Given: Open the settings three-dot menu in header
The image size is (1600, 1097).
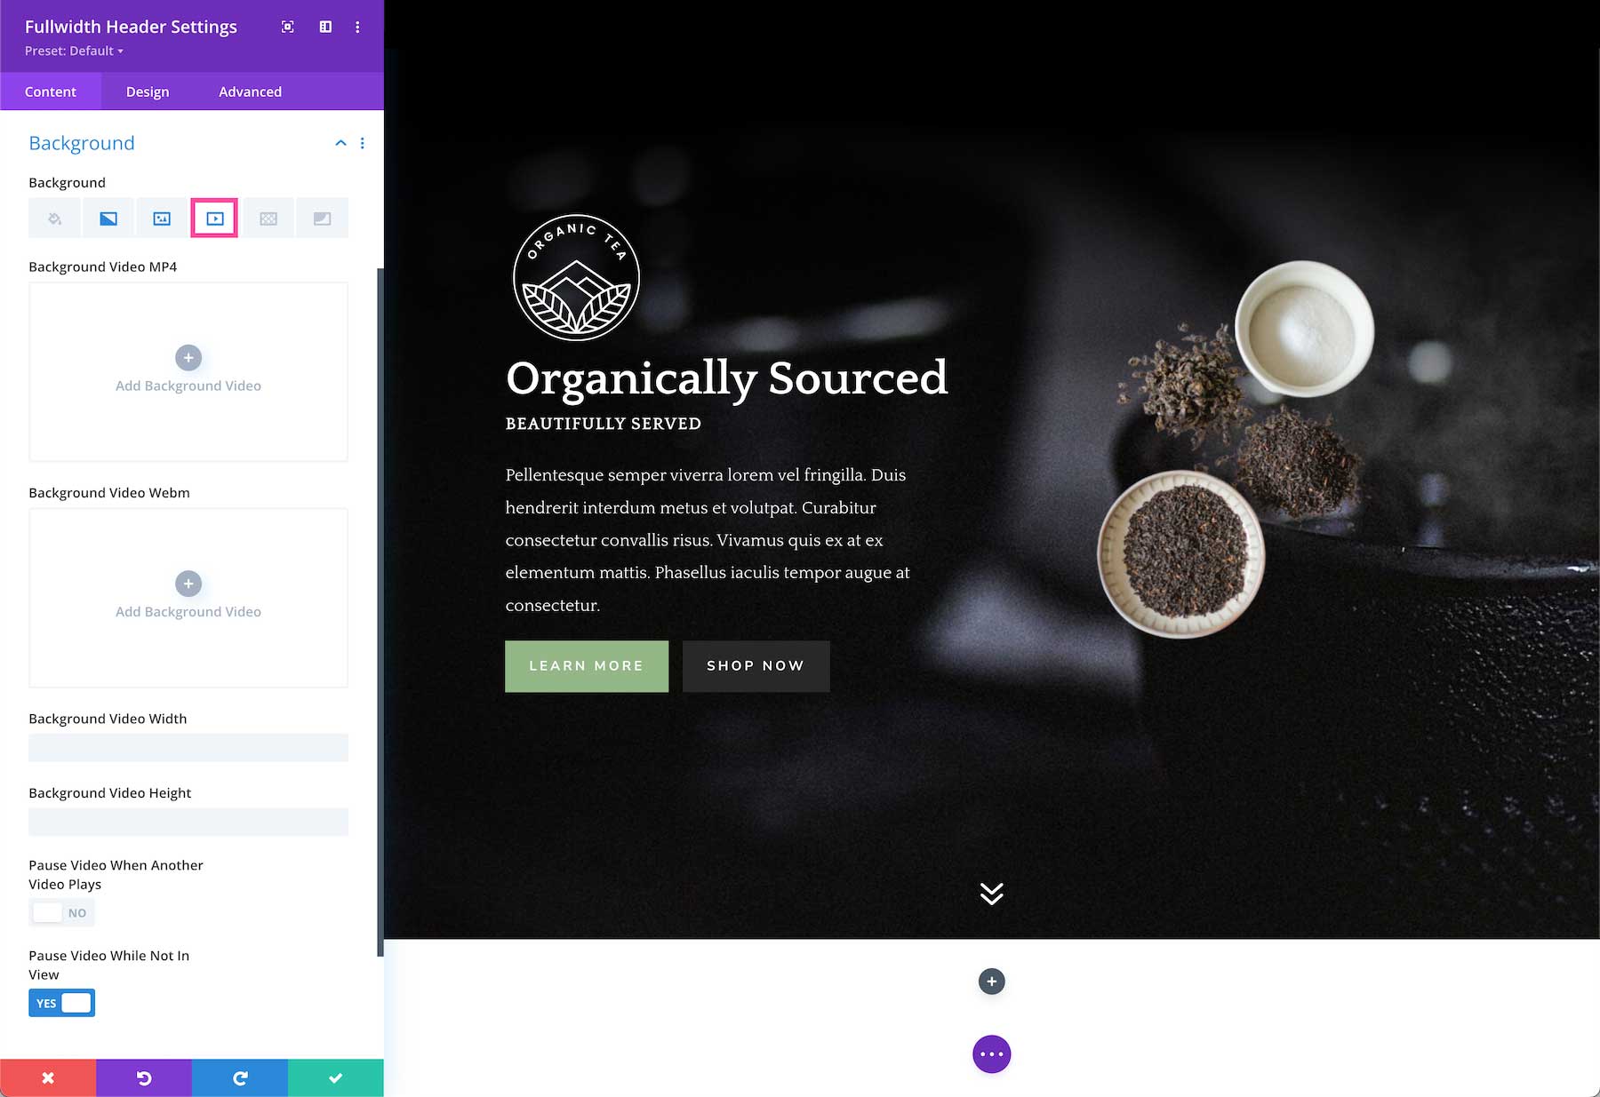Looking at the screenshot, I should pos(357,27).
